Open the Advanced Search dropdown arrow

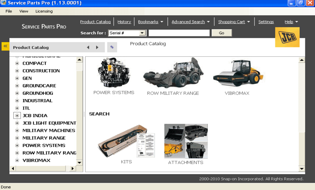pos(208,22)
